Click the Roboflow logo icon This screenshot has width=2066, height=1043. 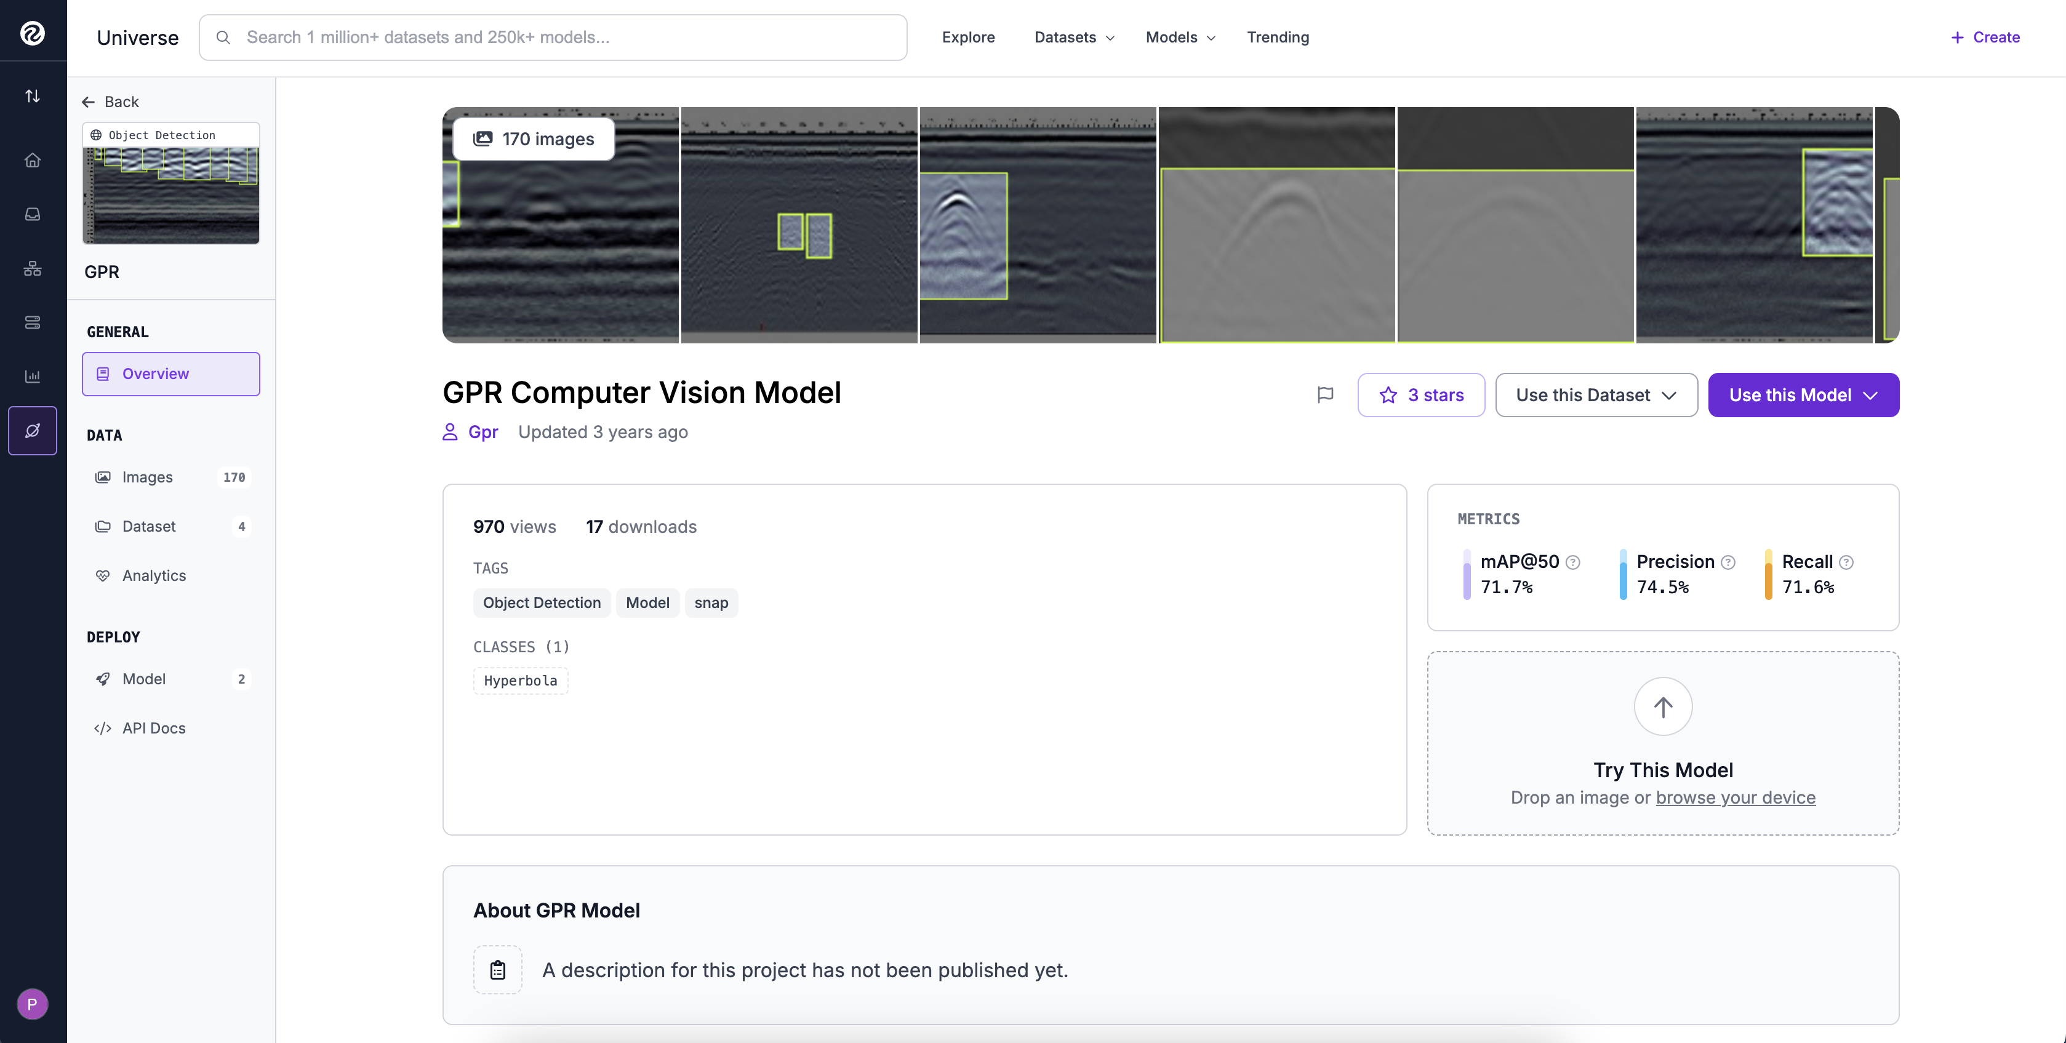(32, 33)
